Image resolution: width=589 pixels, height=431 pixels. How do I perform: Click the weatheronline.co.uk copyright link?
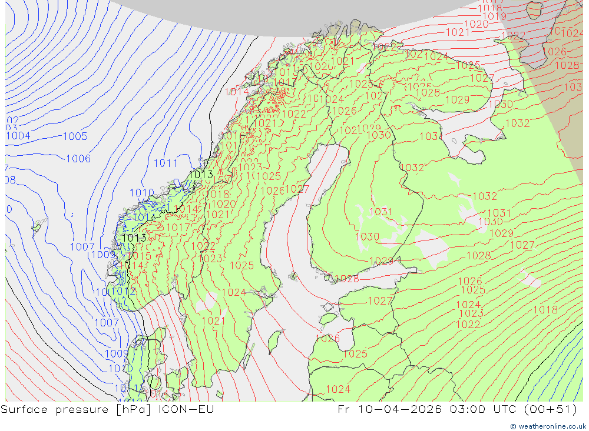548,426
